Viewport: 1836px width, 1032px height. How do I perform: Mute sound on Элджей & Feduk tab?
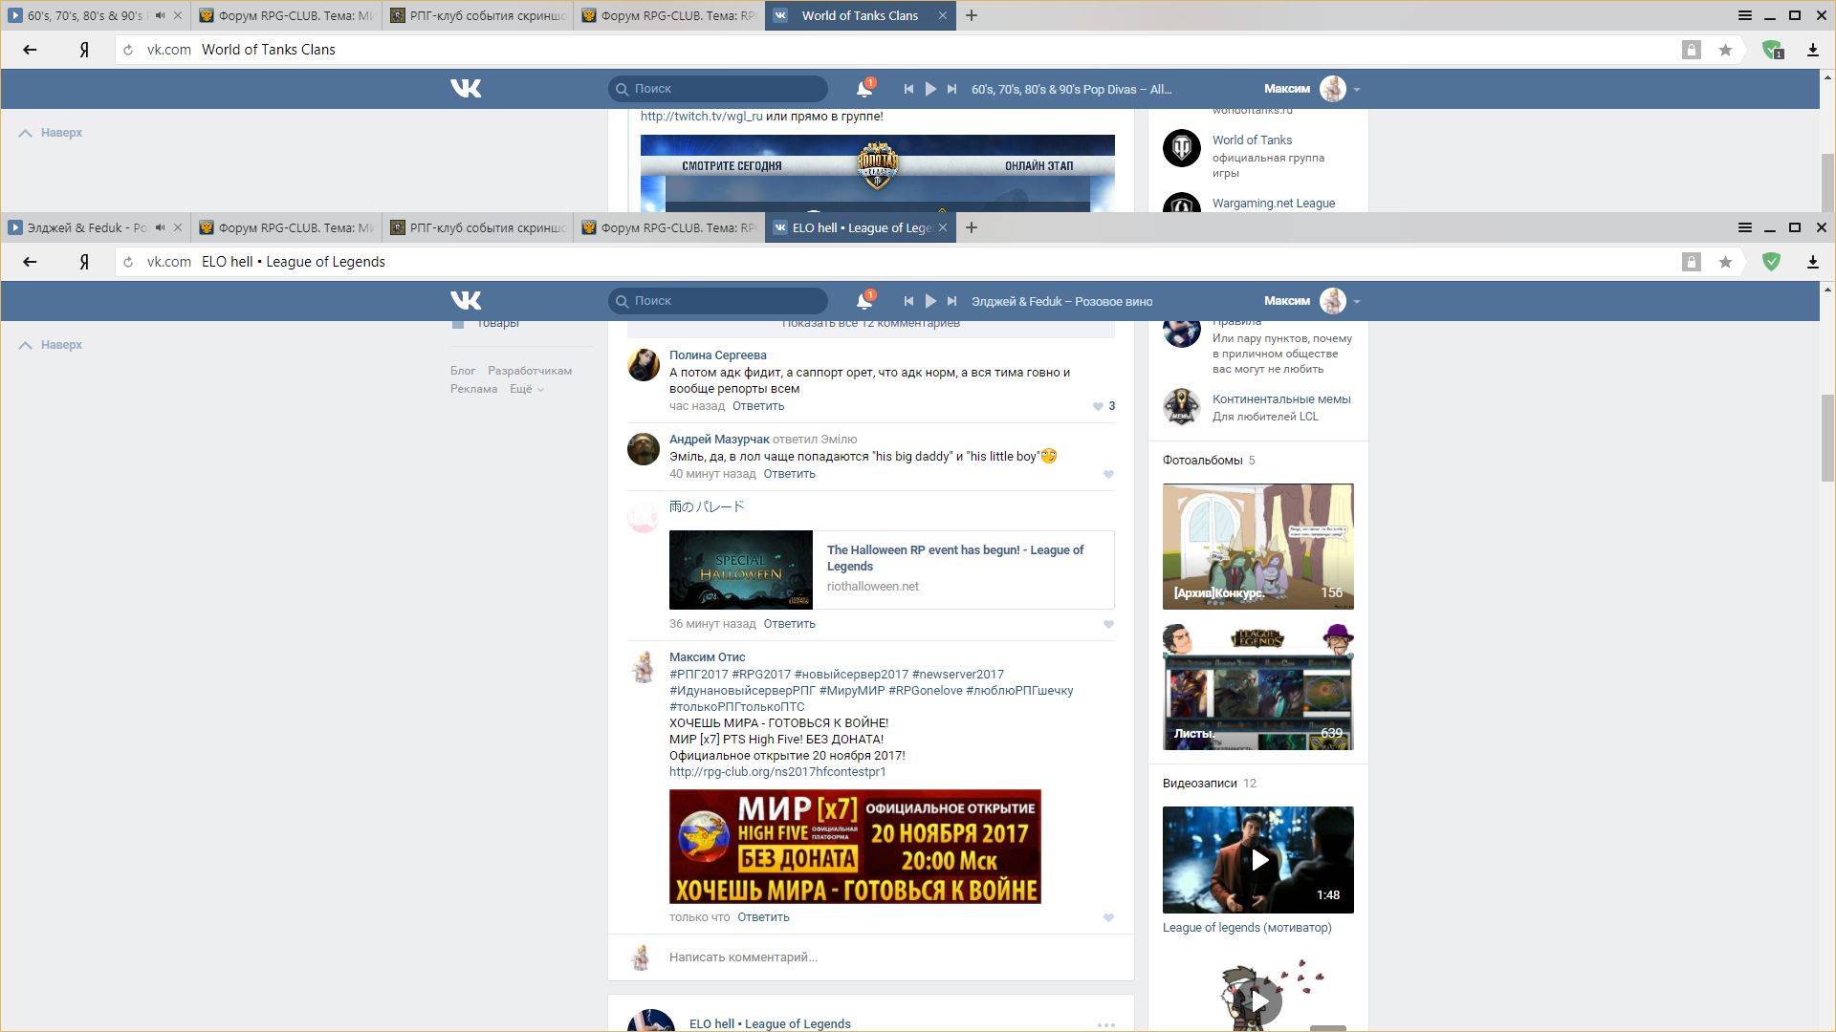pos(161,227)
